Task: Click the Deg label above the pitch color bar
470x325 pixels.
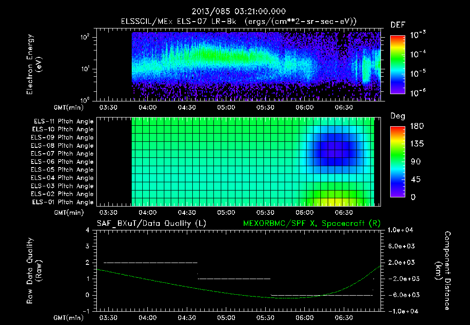Action: pyautogui.click(x=398, y=116)
